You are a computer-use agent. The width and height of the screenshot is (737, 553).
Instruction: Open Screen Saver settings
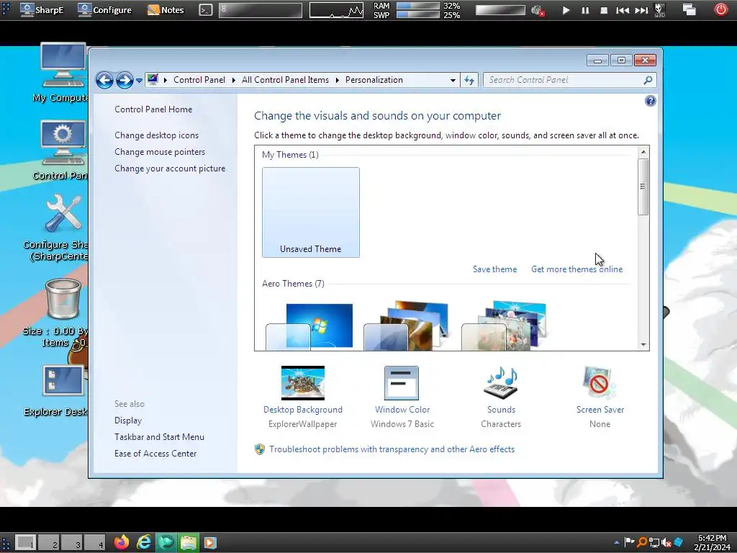coord(600,397)
